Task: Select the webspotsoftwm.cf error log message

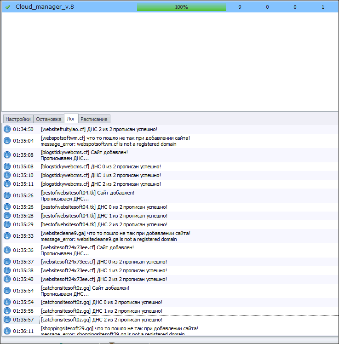Action: pyautogui.click(x=115, y=141)
